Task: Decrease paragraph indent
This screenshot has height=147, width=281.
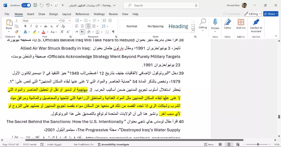Action: 104,20
